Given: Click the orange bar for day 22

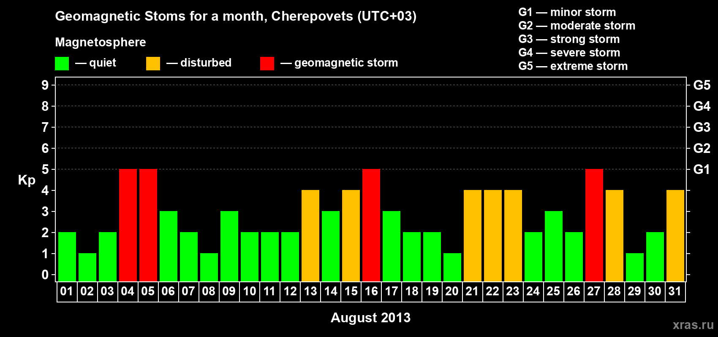Looking at the screenshot, I should [493, 236].
